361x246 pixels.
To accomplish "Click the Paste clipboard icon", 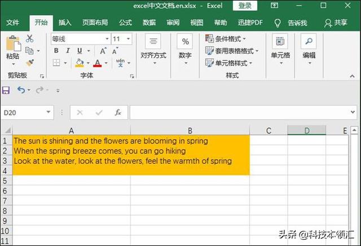I will (x=13, y=43).
